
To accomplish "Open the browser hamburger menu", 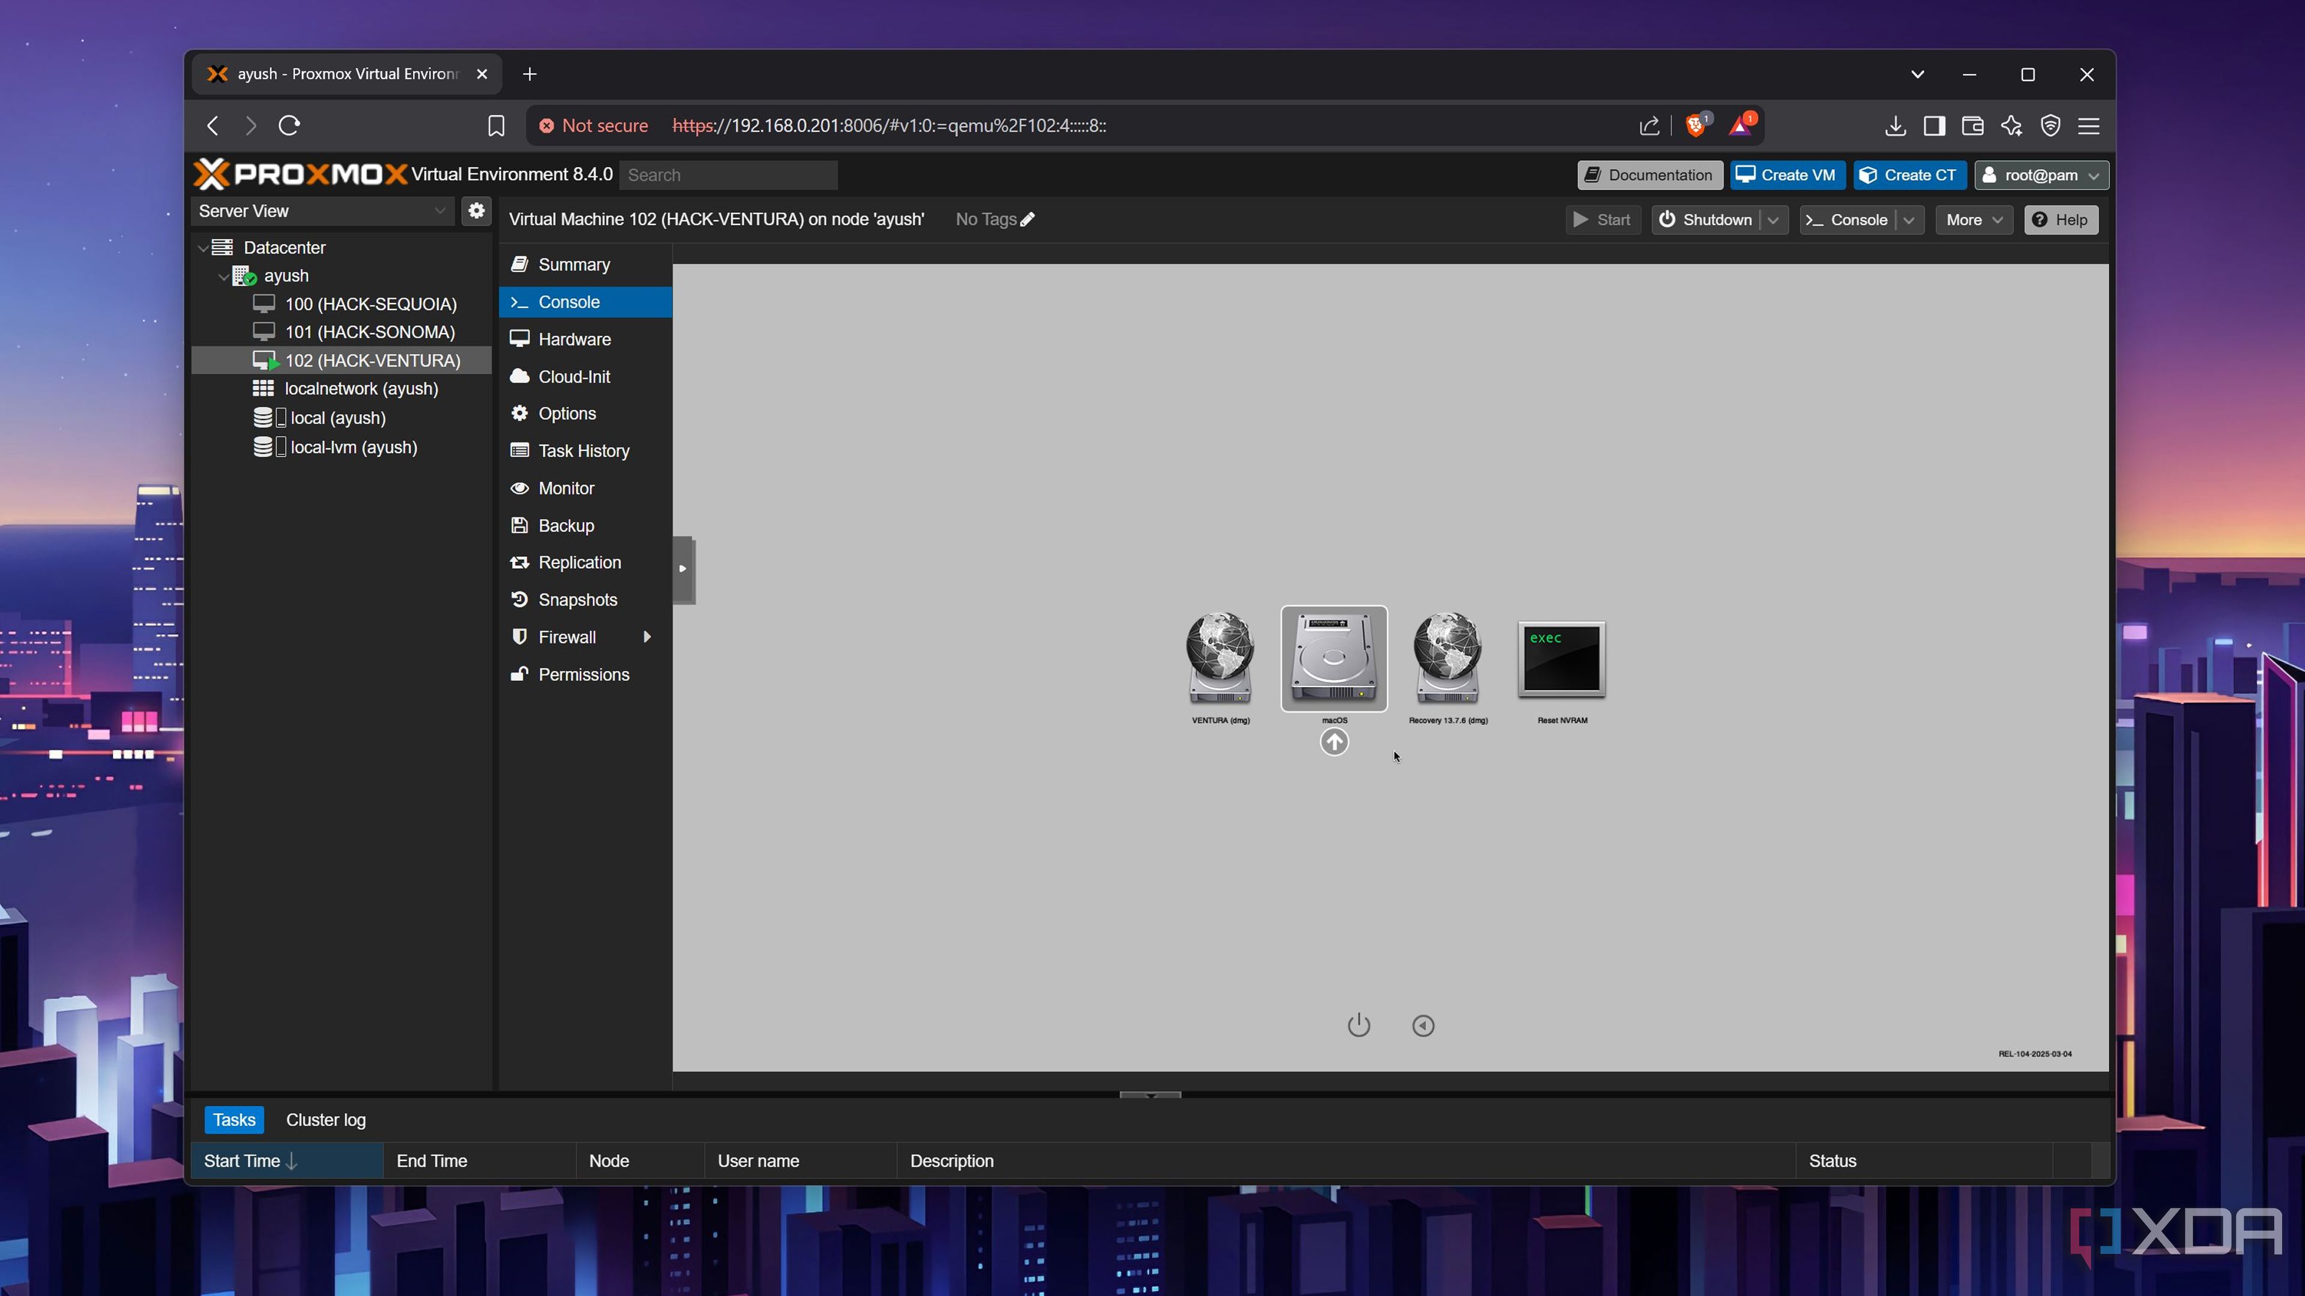I will 2088,125.
